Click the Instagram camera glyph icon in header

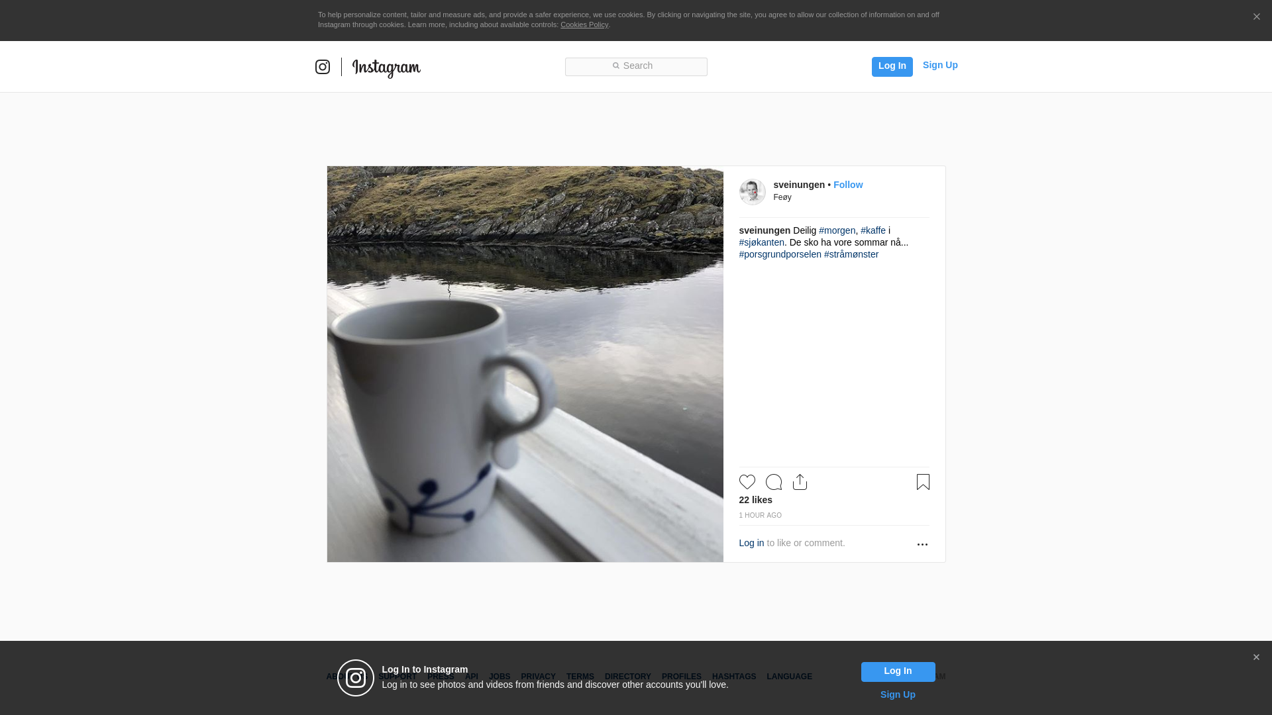tap(323, 67)
